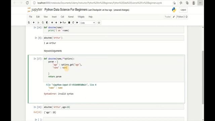Screen dimensions: 215x121
Task: Run the selected cell
Action: click(63, 23)
